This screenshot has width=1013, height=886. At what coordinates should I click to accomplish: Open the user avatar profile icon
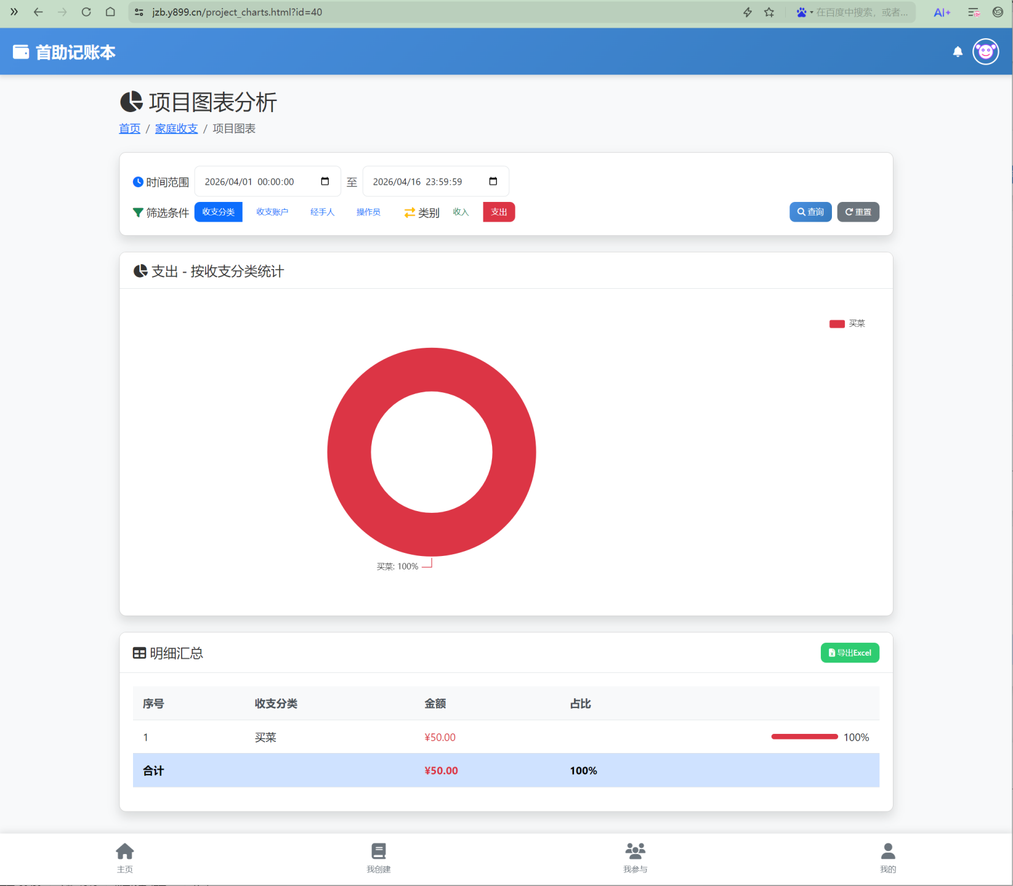[x=985, y=52]
